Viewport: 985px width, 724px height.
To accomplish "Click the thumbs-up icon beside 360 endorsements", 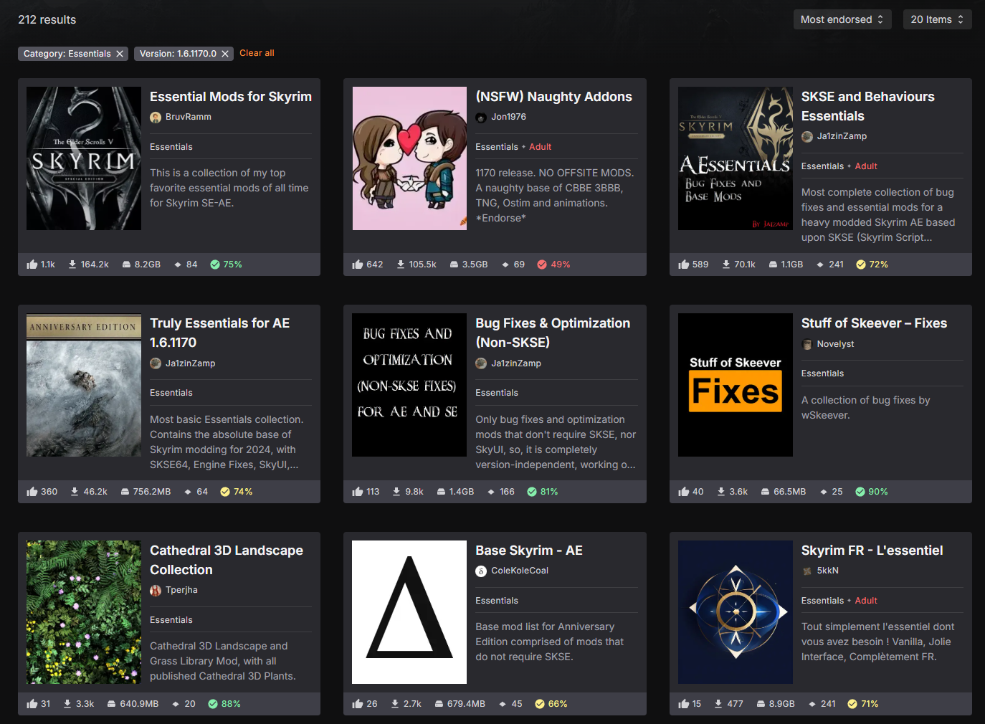I will point(32,492).
